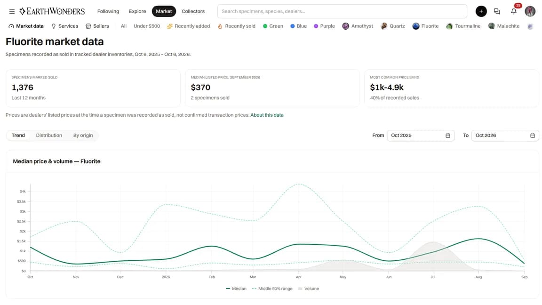The image size is (542, 305).
Task: Focus the specimen search field
Action: [342, 11]
